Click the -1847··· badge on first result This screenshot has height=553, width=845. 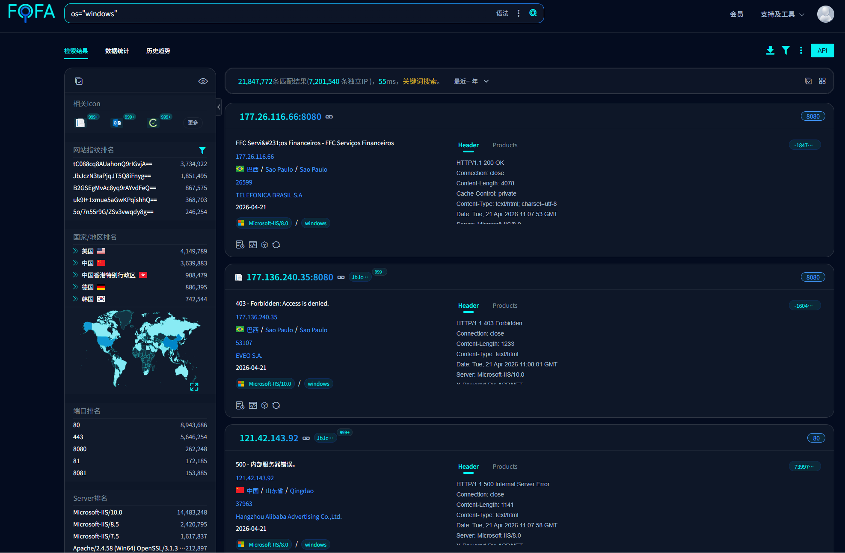(804, 145)
